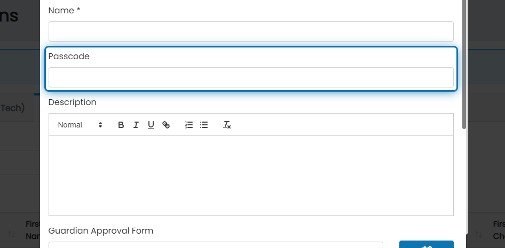Place cursor in the Description editor body
The image size is (505, 248).
pos(251,175)
